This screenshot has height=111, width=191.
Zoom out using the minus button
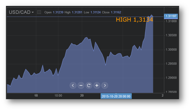tap(81, 85)
